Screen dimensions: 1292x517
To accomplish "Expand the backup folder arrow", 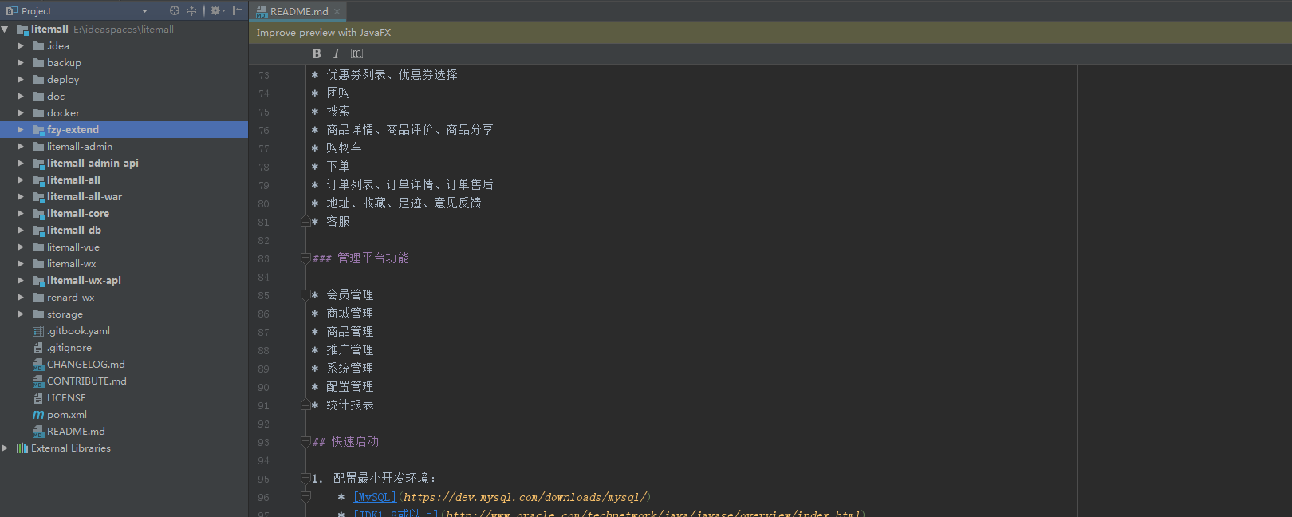I will [21, 63].
